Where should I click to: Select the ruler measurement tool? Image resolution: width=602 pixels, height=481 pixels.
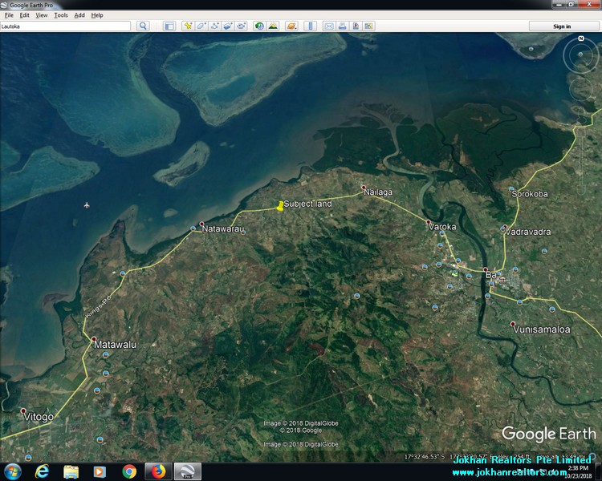point(311,26)
